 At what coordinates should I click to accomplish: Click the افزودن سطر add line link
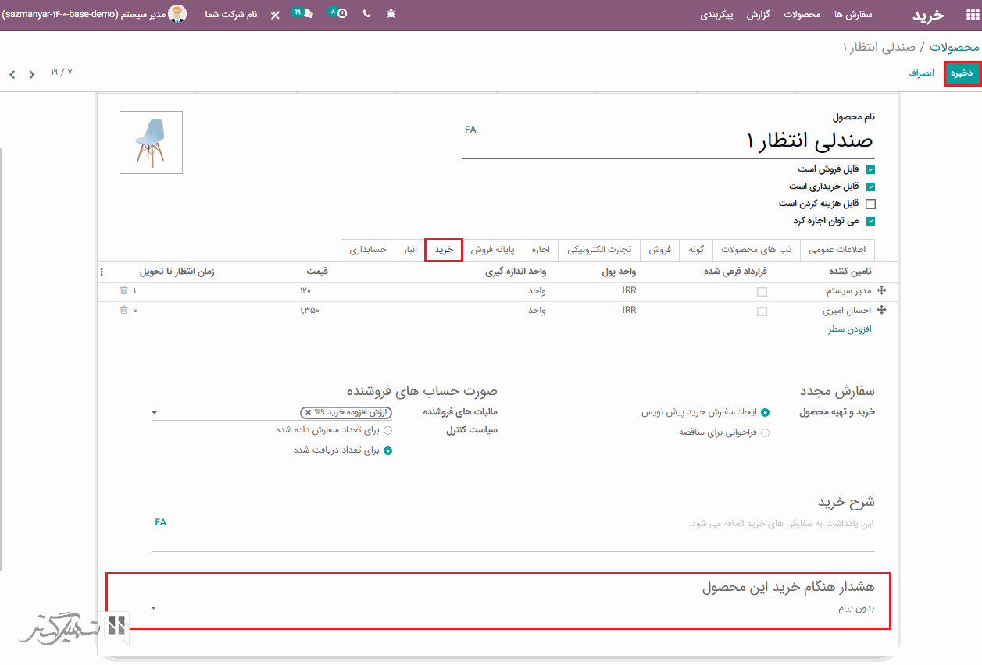click(x=849, y=329)
